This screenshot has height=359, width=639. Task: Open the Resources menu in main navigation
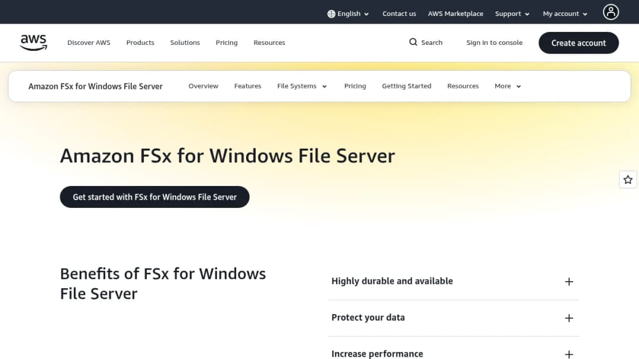click(x=269, y=43)
